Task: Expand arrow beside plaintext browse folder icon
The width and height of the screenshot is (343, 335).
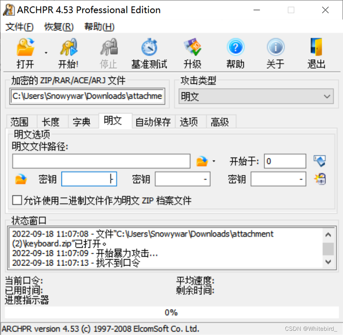Action: (214, 161)
